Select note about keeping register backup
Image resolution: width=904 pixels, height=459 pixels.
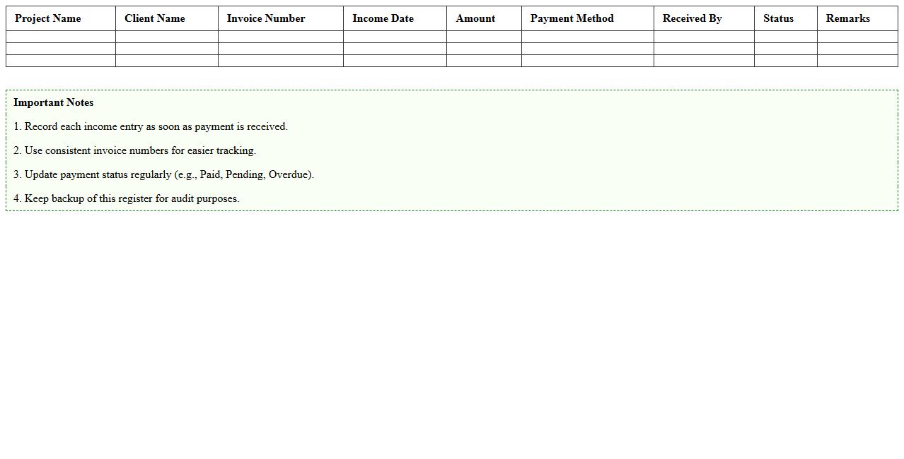[x=127, y=198]
